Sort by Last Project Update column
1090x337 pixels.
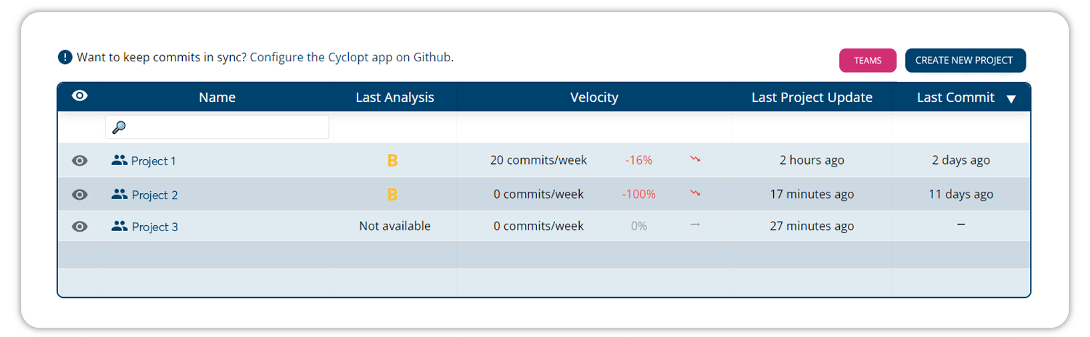(x=811, y=97)
